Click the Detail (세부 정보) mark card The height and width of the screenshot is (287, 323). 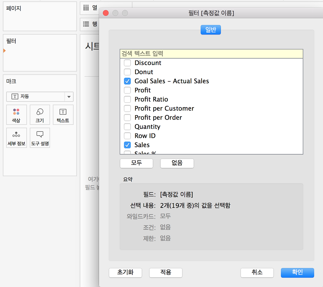pos(16,138)
